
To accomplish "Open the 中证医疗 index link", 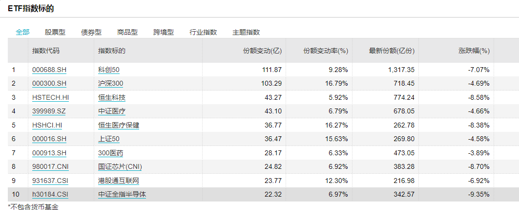I will pyautogui.click(x=112, y=111).
